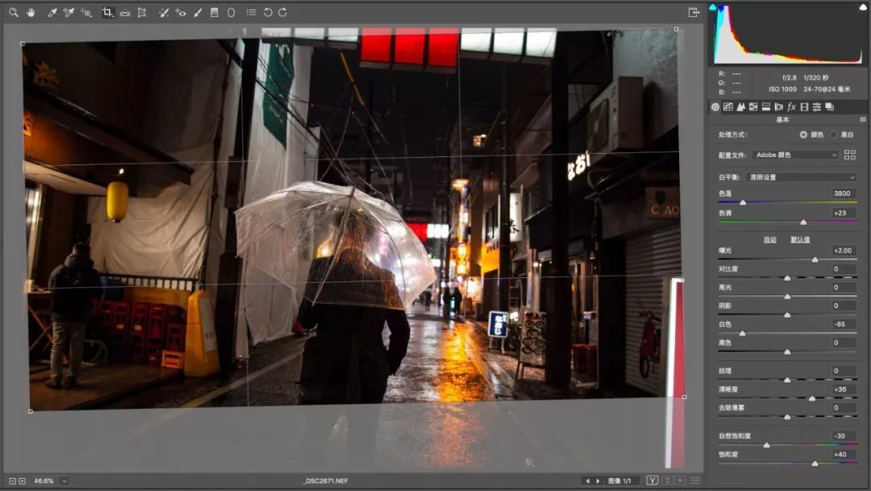Select the Spot Removal tool
Screen dimensions: 871x491
163,12
